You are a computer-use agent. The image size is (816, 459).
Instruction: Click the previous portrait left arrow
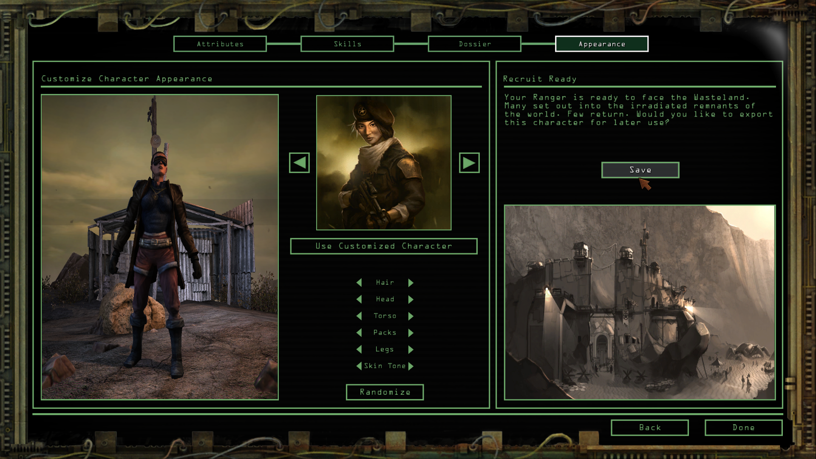point(299,163)
